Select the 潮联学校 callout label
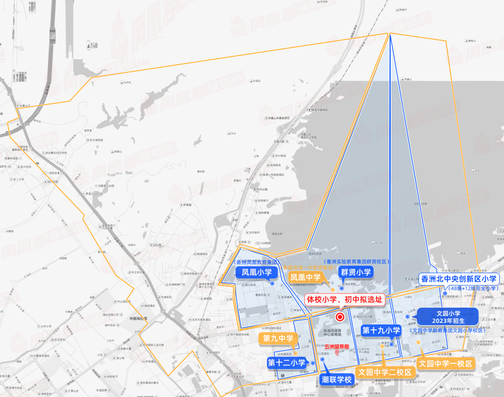 click(x=337, y=380)
